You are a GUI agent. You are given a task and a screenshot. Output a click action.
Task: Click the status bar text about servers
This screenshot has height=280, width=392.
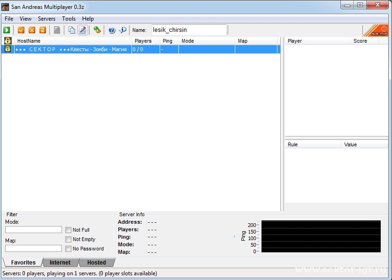coord(80,273)
